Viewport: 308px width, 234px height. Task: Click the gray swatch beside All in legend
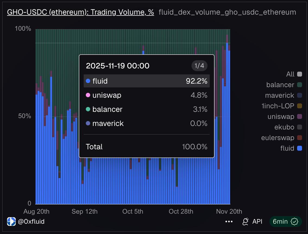tap(299, 74)
